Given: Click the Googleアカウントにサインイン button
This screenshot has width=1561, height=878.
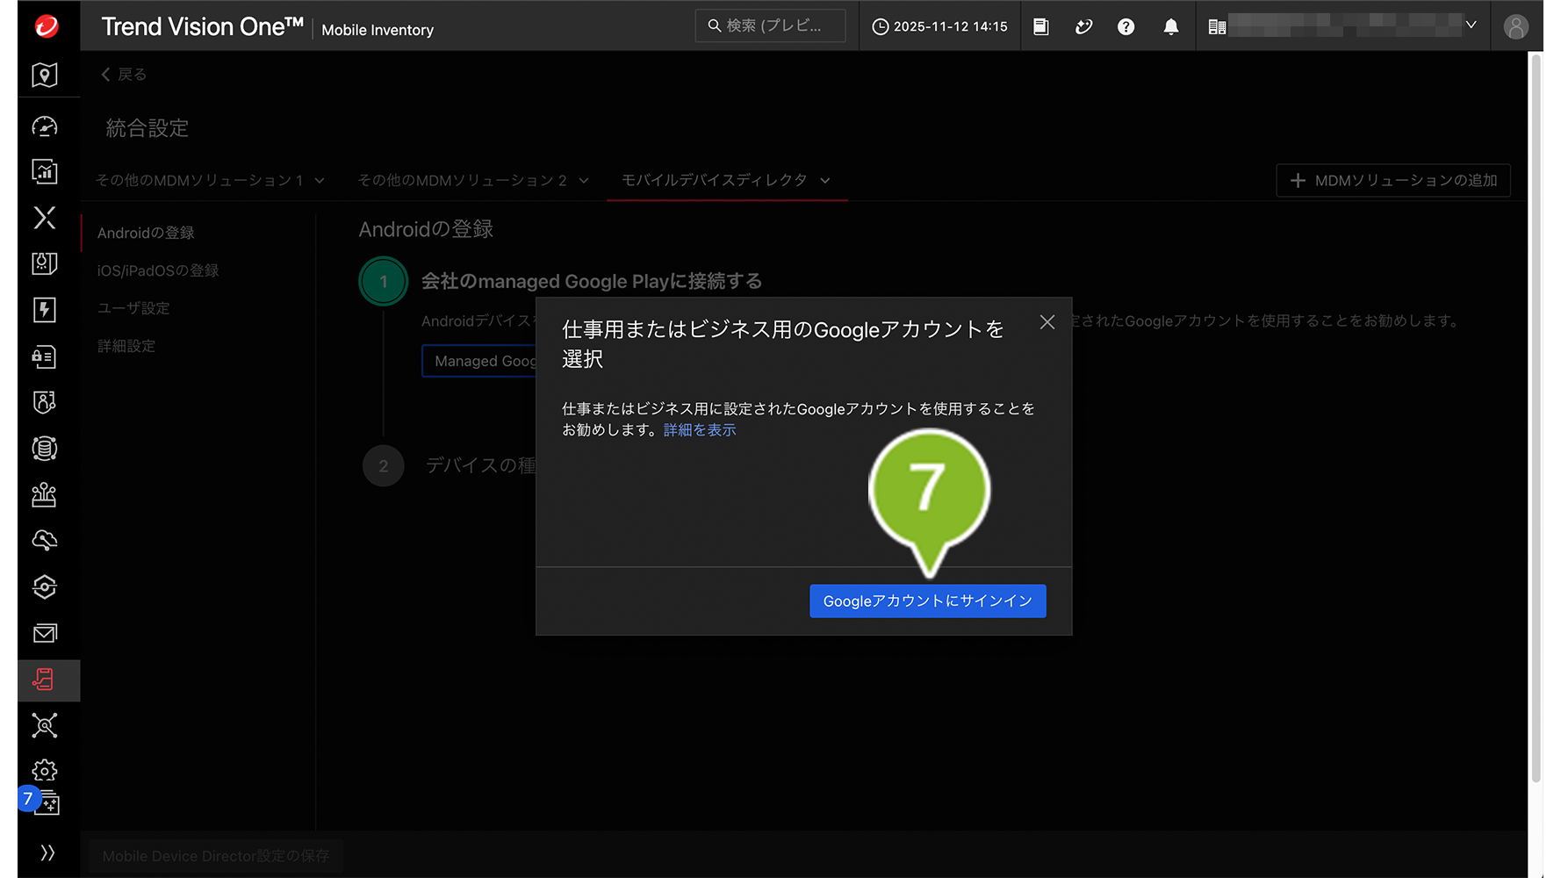Looking at the screenshot, I should 927,601.
